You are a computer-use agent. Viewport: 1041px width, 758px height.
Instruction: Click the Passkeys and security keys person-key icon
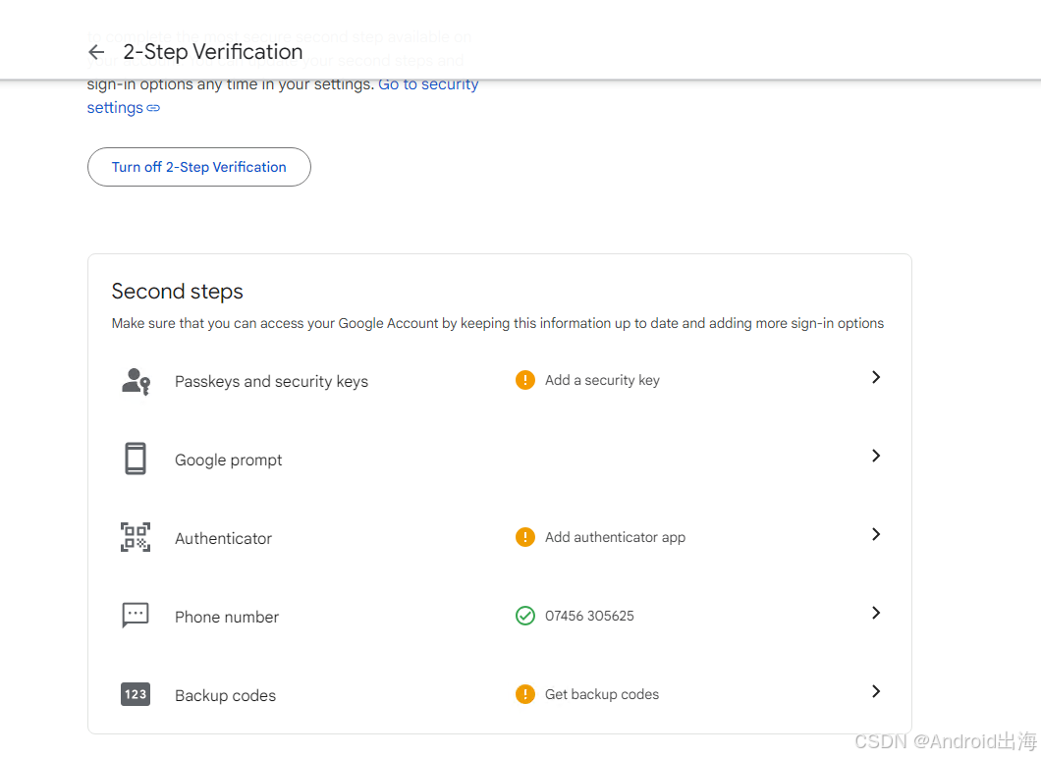click(x=136, y=382)
